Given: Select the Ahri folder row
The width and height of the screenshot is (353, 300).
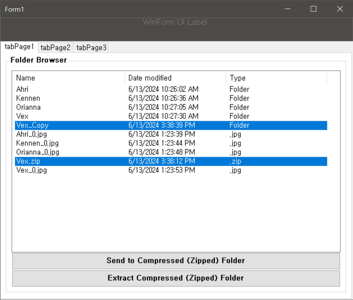Looking at the screenshot, I should pos(171,89).
